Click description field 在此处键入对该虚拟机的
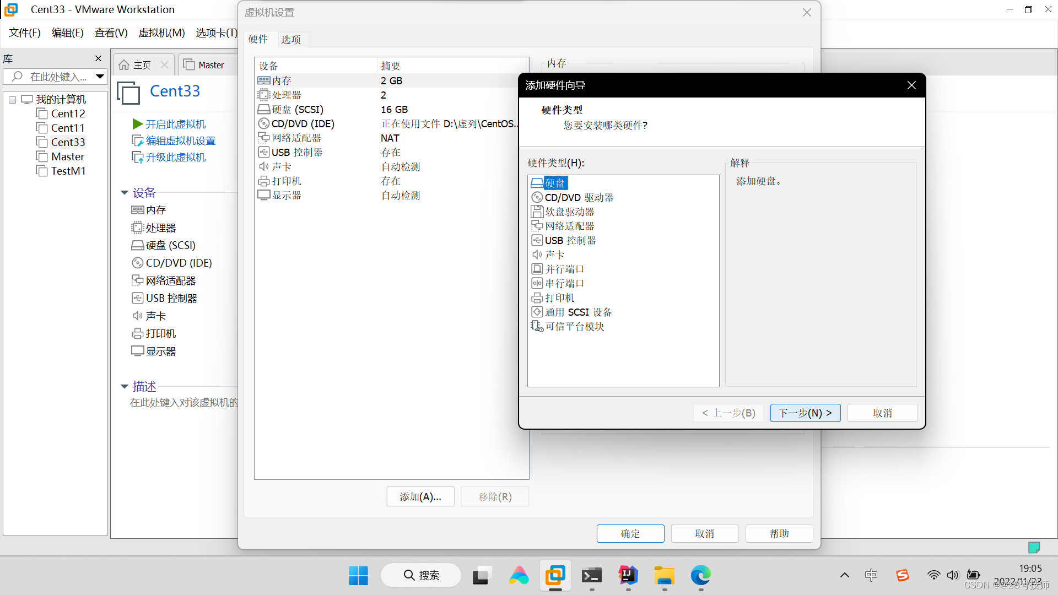The image size is (1058, 595). (x=183, y=402)
